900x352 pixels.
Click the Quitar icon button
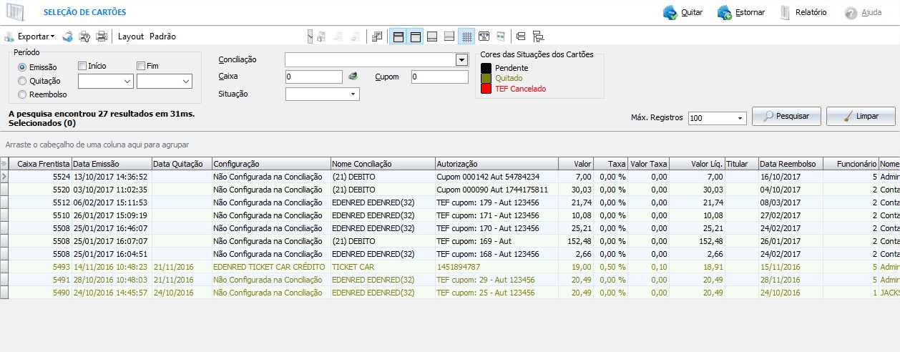[x=683, y=12]
